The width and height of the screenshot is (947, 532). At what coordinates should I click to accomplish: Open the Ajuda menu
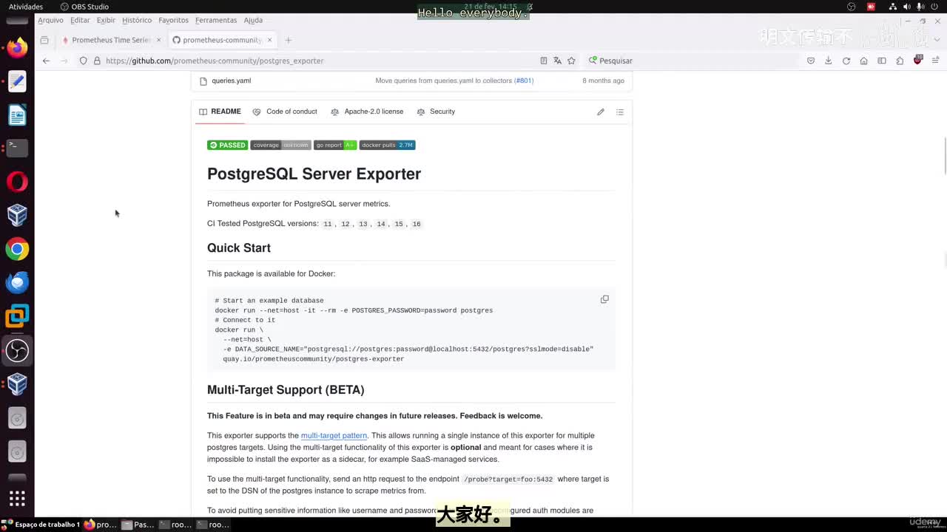(x=253, y=20)
